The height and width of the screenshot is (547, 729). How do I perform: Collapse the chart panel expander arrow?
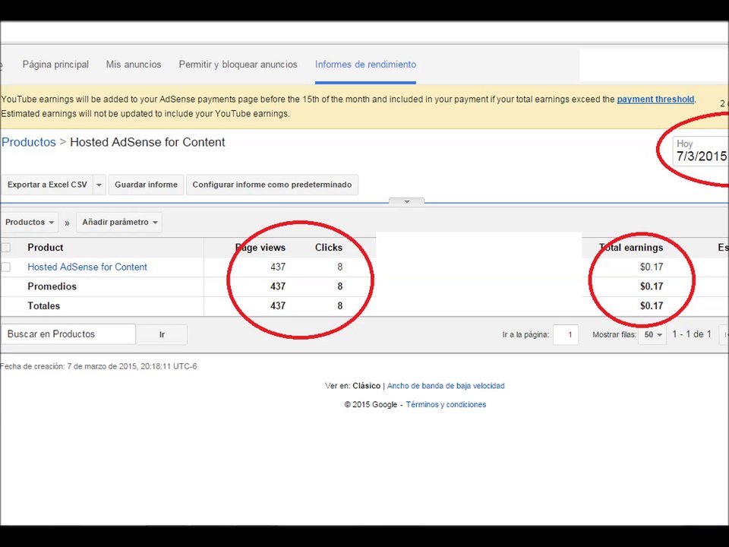[407, 201]
